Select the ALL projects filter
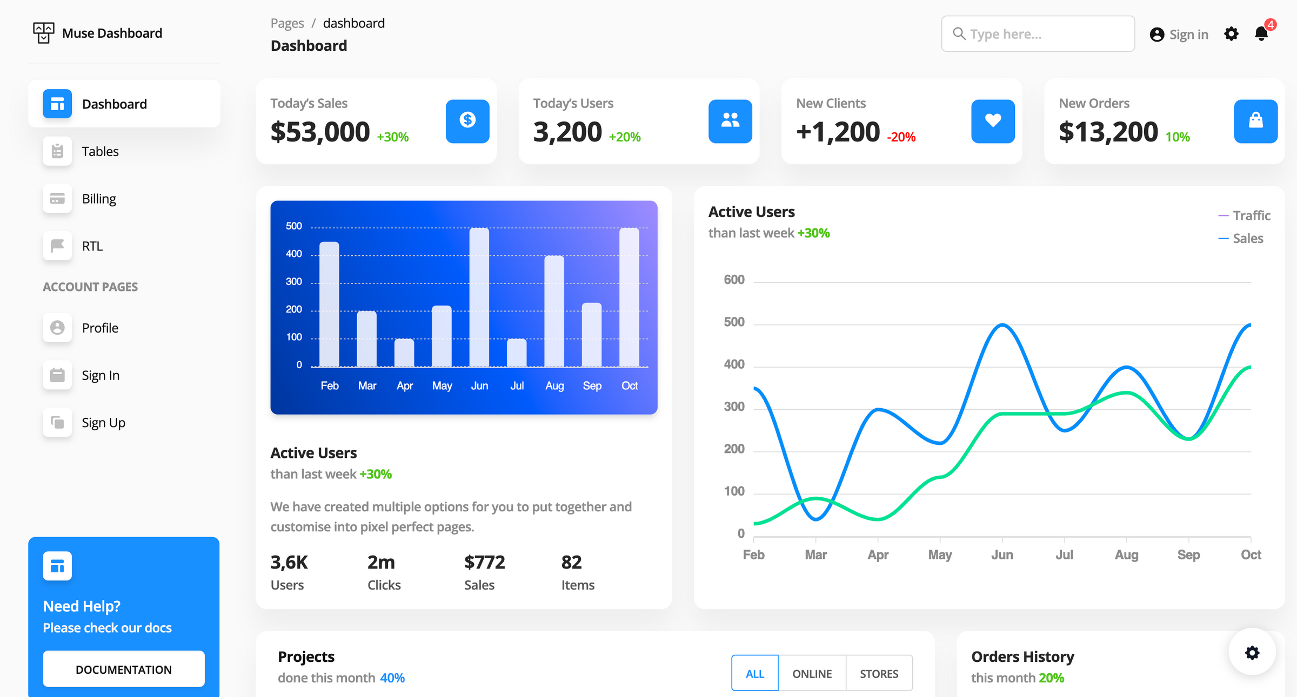The width and height of the screenshot is (1297, 697). (x=755, y=673)
